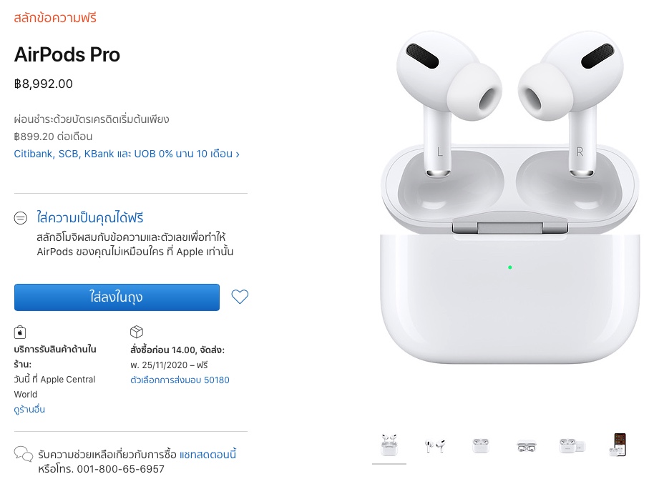Start a chat via แชทสดตอนนี้ link
Screen dimensions: 654x494
(208, 454)
